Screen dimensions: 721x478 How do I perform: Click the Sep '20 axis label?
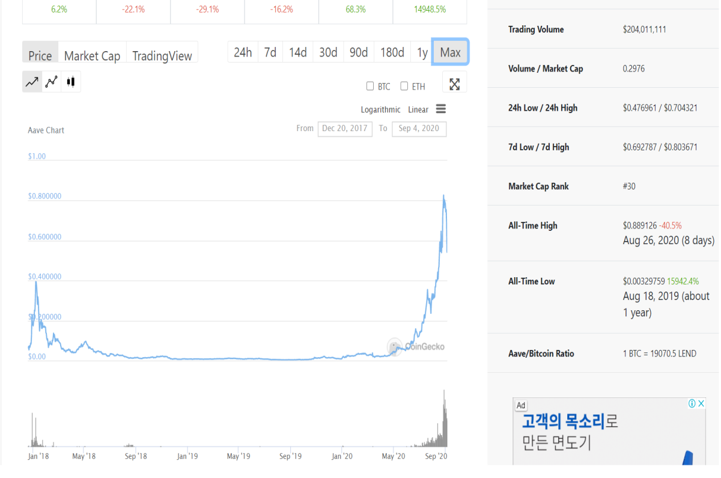click(x=435, y=456)
